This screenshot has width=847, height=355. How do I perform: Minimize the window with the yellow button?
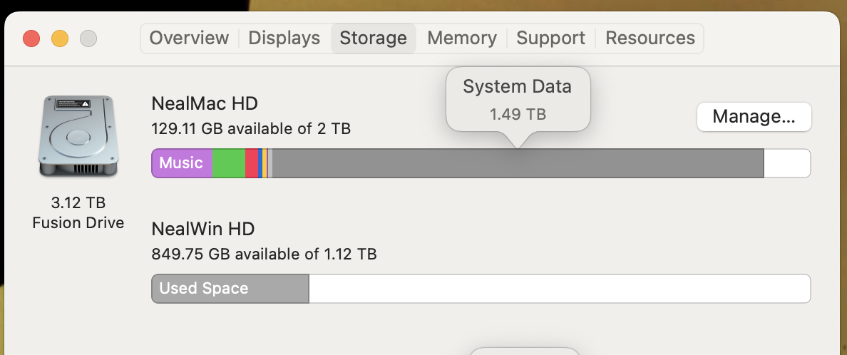60,38
